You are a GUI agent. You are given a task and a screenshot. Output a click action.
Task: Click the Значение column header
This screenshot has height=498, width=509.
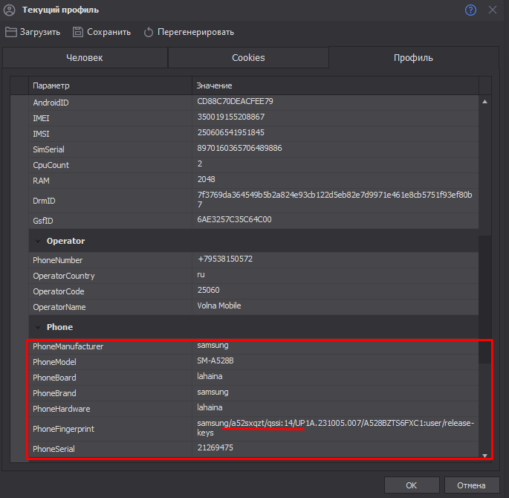click(335, 85)
